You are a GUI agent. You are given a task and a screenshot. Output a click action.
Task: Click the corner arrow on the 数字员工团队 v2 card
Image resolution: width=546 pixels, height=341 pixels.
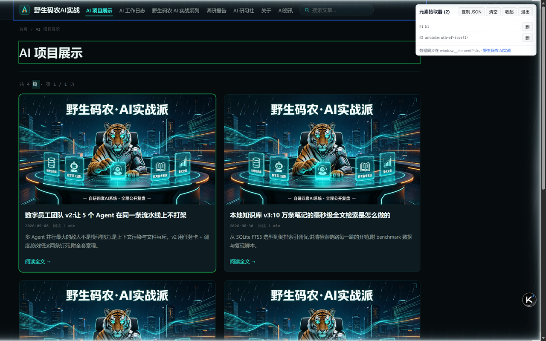point(210,100)
